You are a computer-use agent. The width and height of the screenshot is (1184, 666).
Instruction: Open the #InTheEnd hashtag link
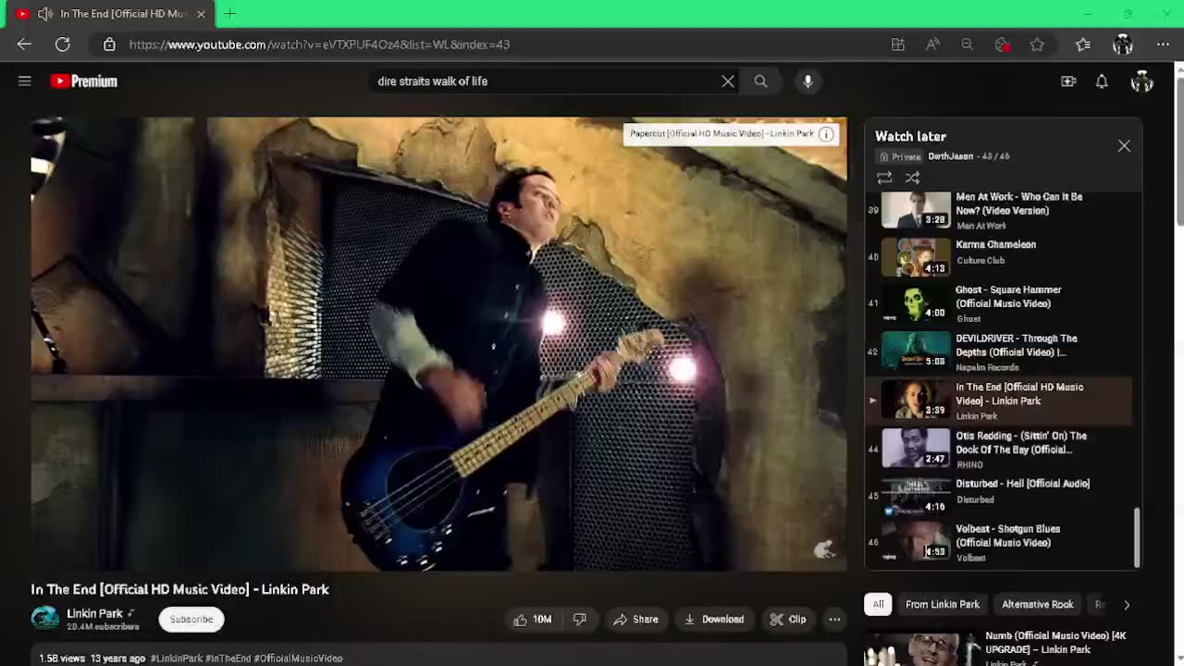point(228,659)
